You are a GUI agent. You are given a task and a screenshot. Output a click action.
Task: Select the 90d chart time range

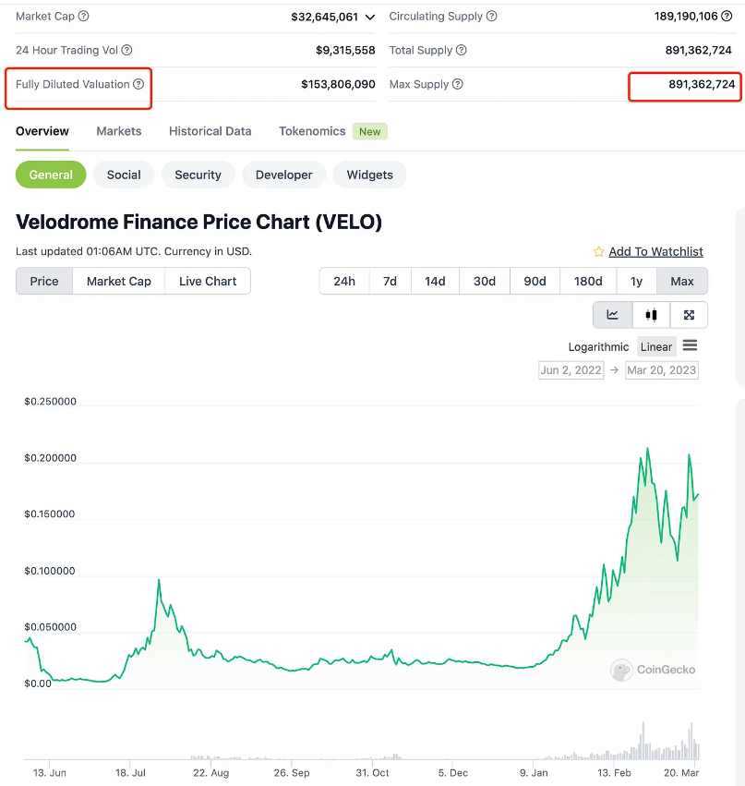[535, 281]
